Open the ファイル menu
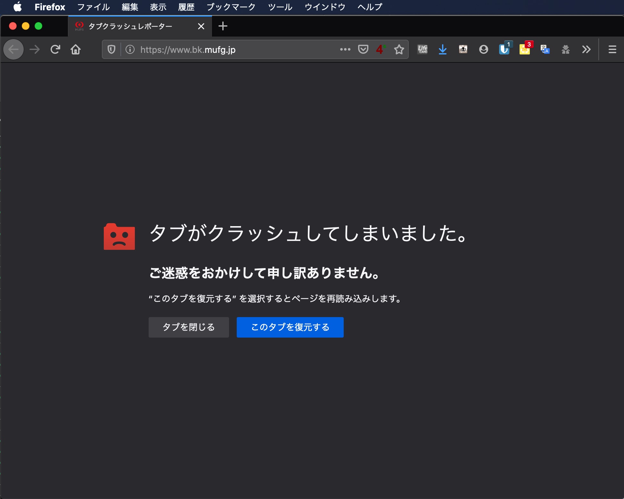Screen dimensions: 624x499 (x=94, y=7)
